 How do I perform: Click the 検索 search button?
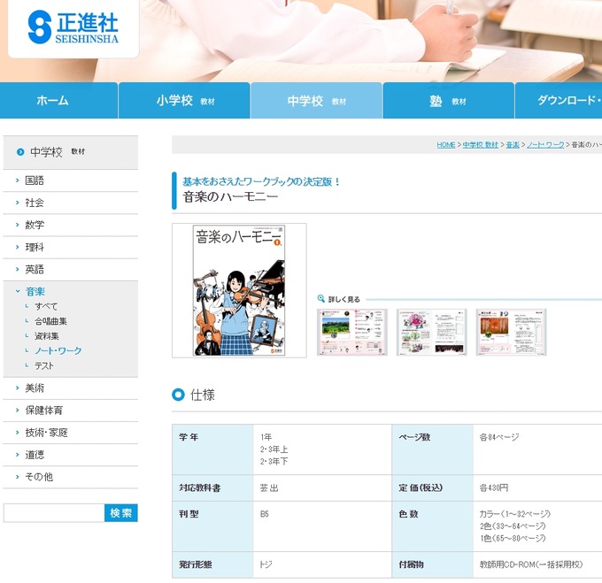(x=121, y=513)
